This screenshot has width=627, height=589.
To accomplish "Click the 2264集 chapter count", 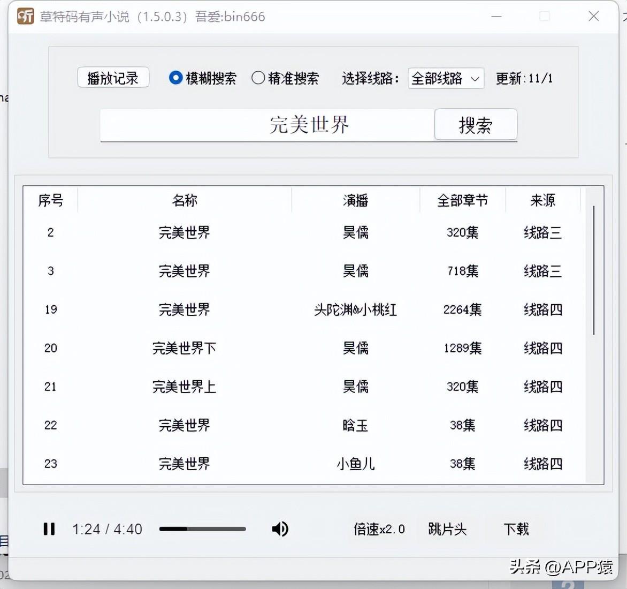I will 463,309.
